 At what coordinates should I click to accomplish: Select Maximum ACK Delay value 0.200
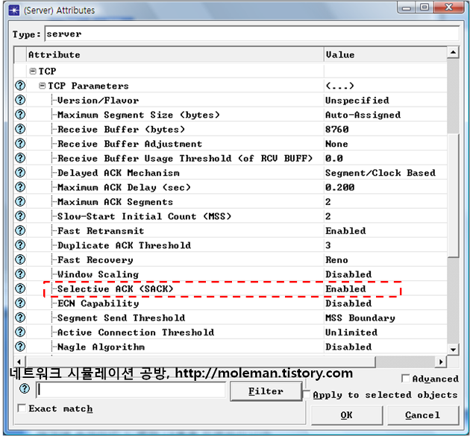(340, 188)
